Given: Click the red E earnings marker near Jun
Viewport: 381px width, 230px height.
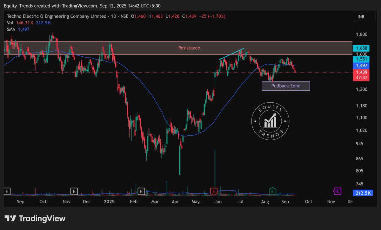Looking at the screenshot, I should tap(214, 191).
